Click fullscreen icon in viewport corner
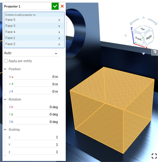The width and height of the screenshot is (158, 162). click(154, 156)
